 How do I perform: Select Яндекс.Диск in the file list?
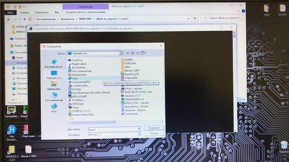pos(77,64)
